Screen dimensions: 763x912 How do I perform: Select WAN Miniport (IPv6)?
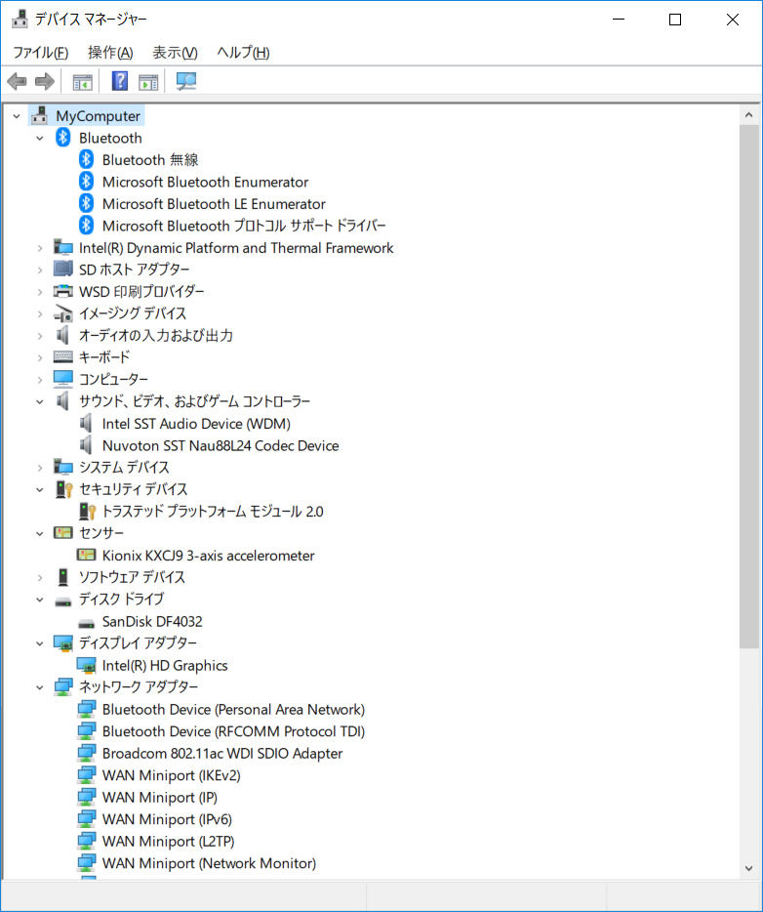pos(168,819)
